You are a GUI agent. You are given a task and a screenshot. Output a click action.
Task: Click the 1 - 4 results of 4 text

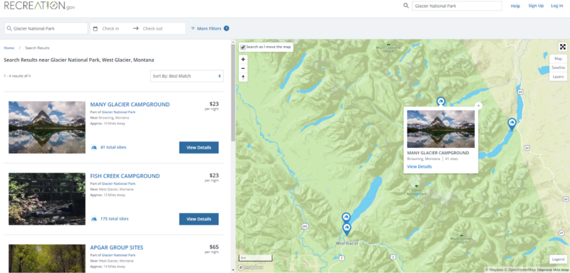tap(17, 76)
